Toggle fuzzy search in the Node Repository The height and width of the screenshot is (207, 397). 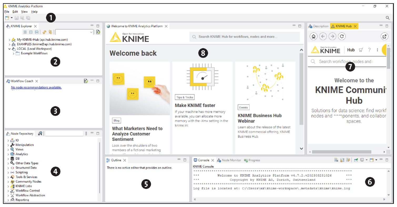(40, 133)
